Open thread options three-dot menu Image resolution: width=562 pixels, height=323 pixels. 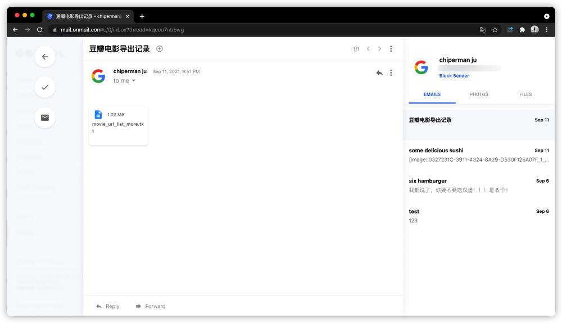pos(391,49)
